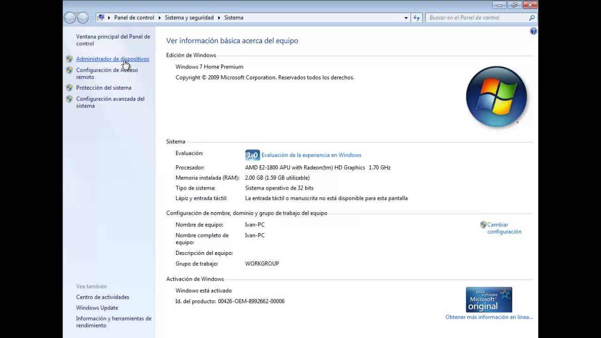This screenshot has height=338, width=601.
Task: Click the 1.0 experience index badge
Action: 252,155
